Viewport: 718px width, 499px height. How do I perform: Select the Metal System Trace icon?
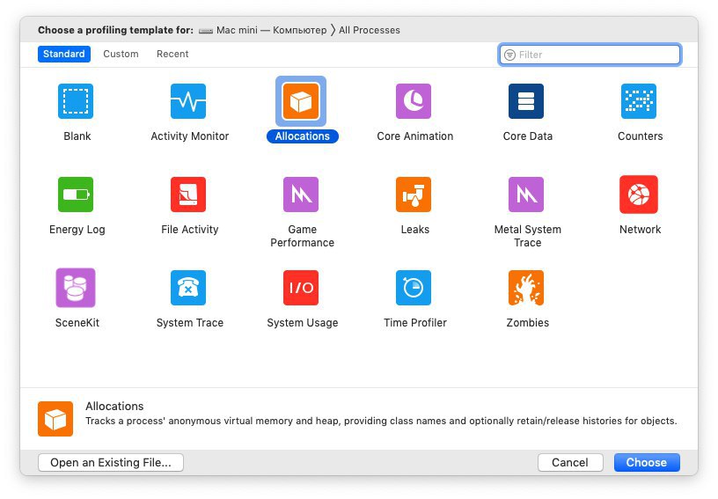(x=526, y=194)
